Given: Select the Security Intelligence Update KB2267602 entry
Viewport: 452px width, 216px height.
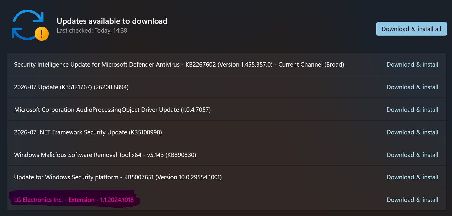Looking at the screenshot, I should coord(179,64).
